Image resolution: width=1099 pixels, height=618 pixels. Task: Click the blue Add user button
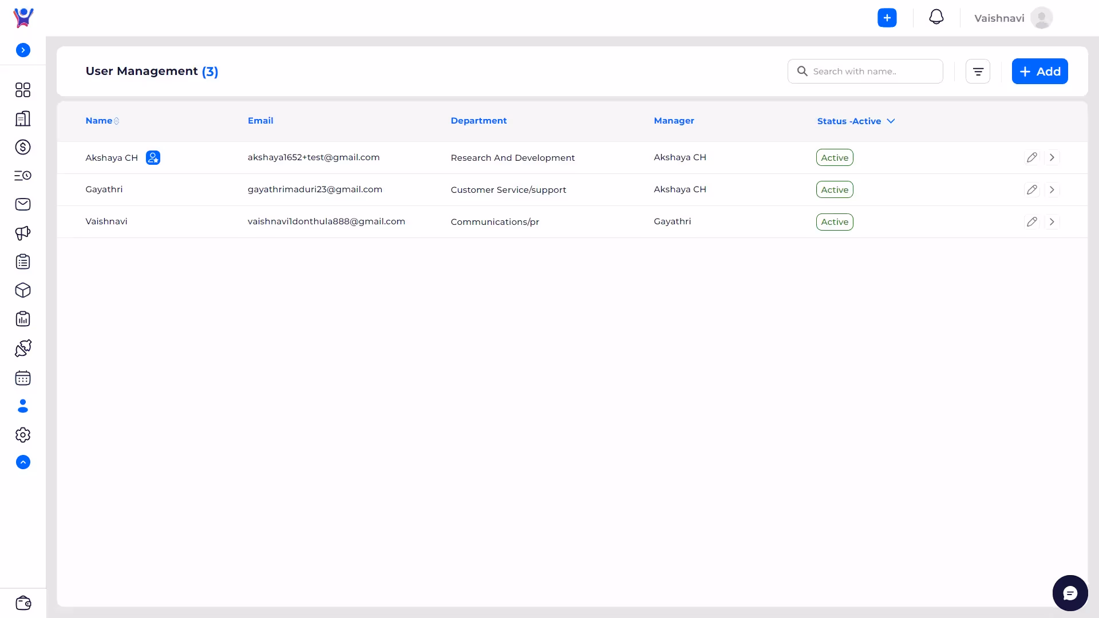coord(1039,72)
